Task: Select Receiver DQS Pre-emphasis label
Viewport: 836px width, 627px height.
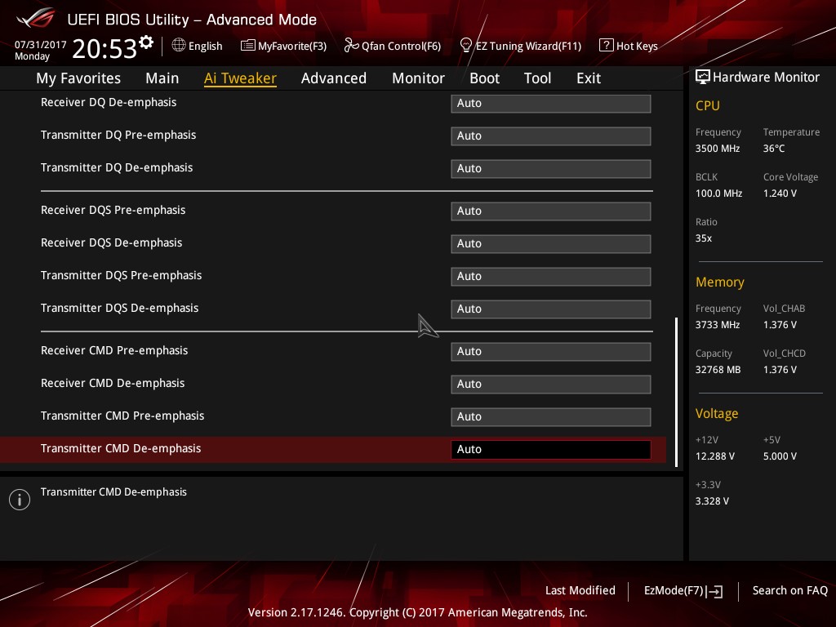Action: pyautogui.click(x=113, y=210)
